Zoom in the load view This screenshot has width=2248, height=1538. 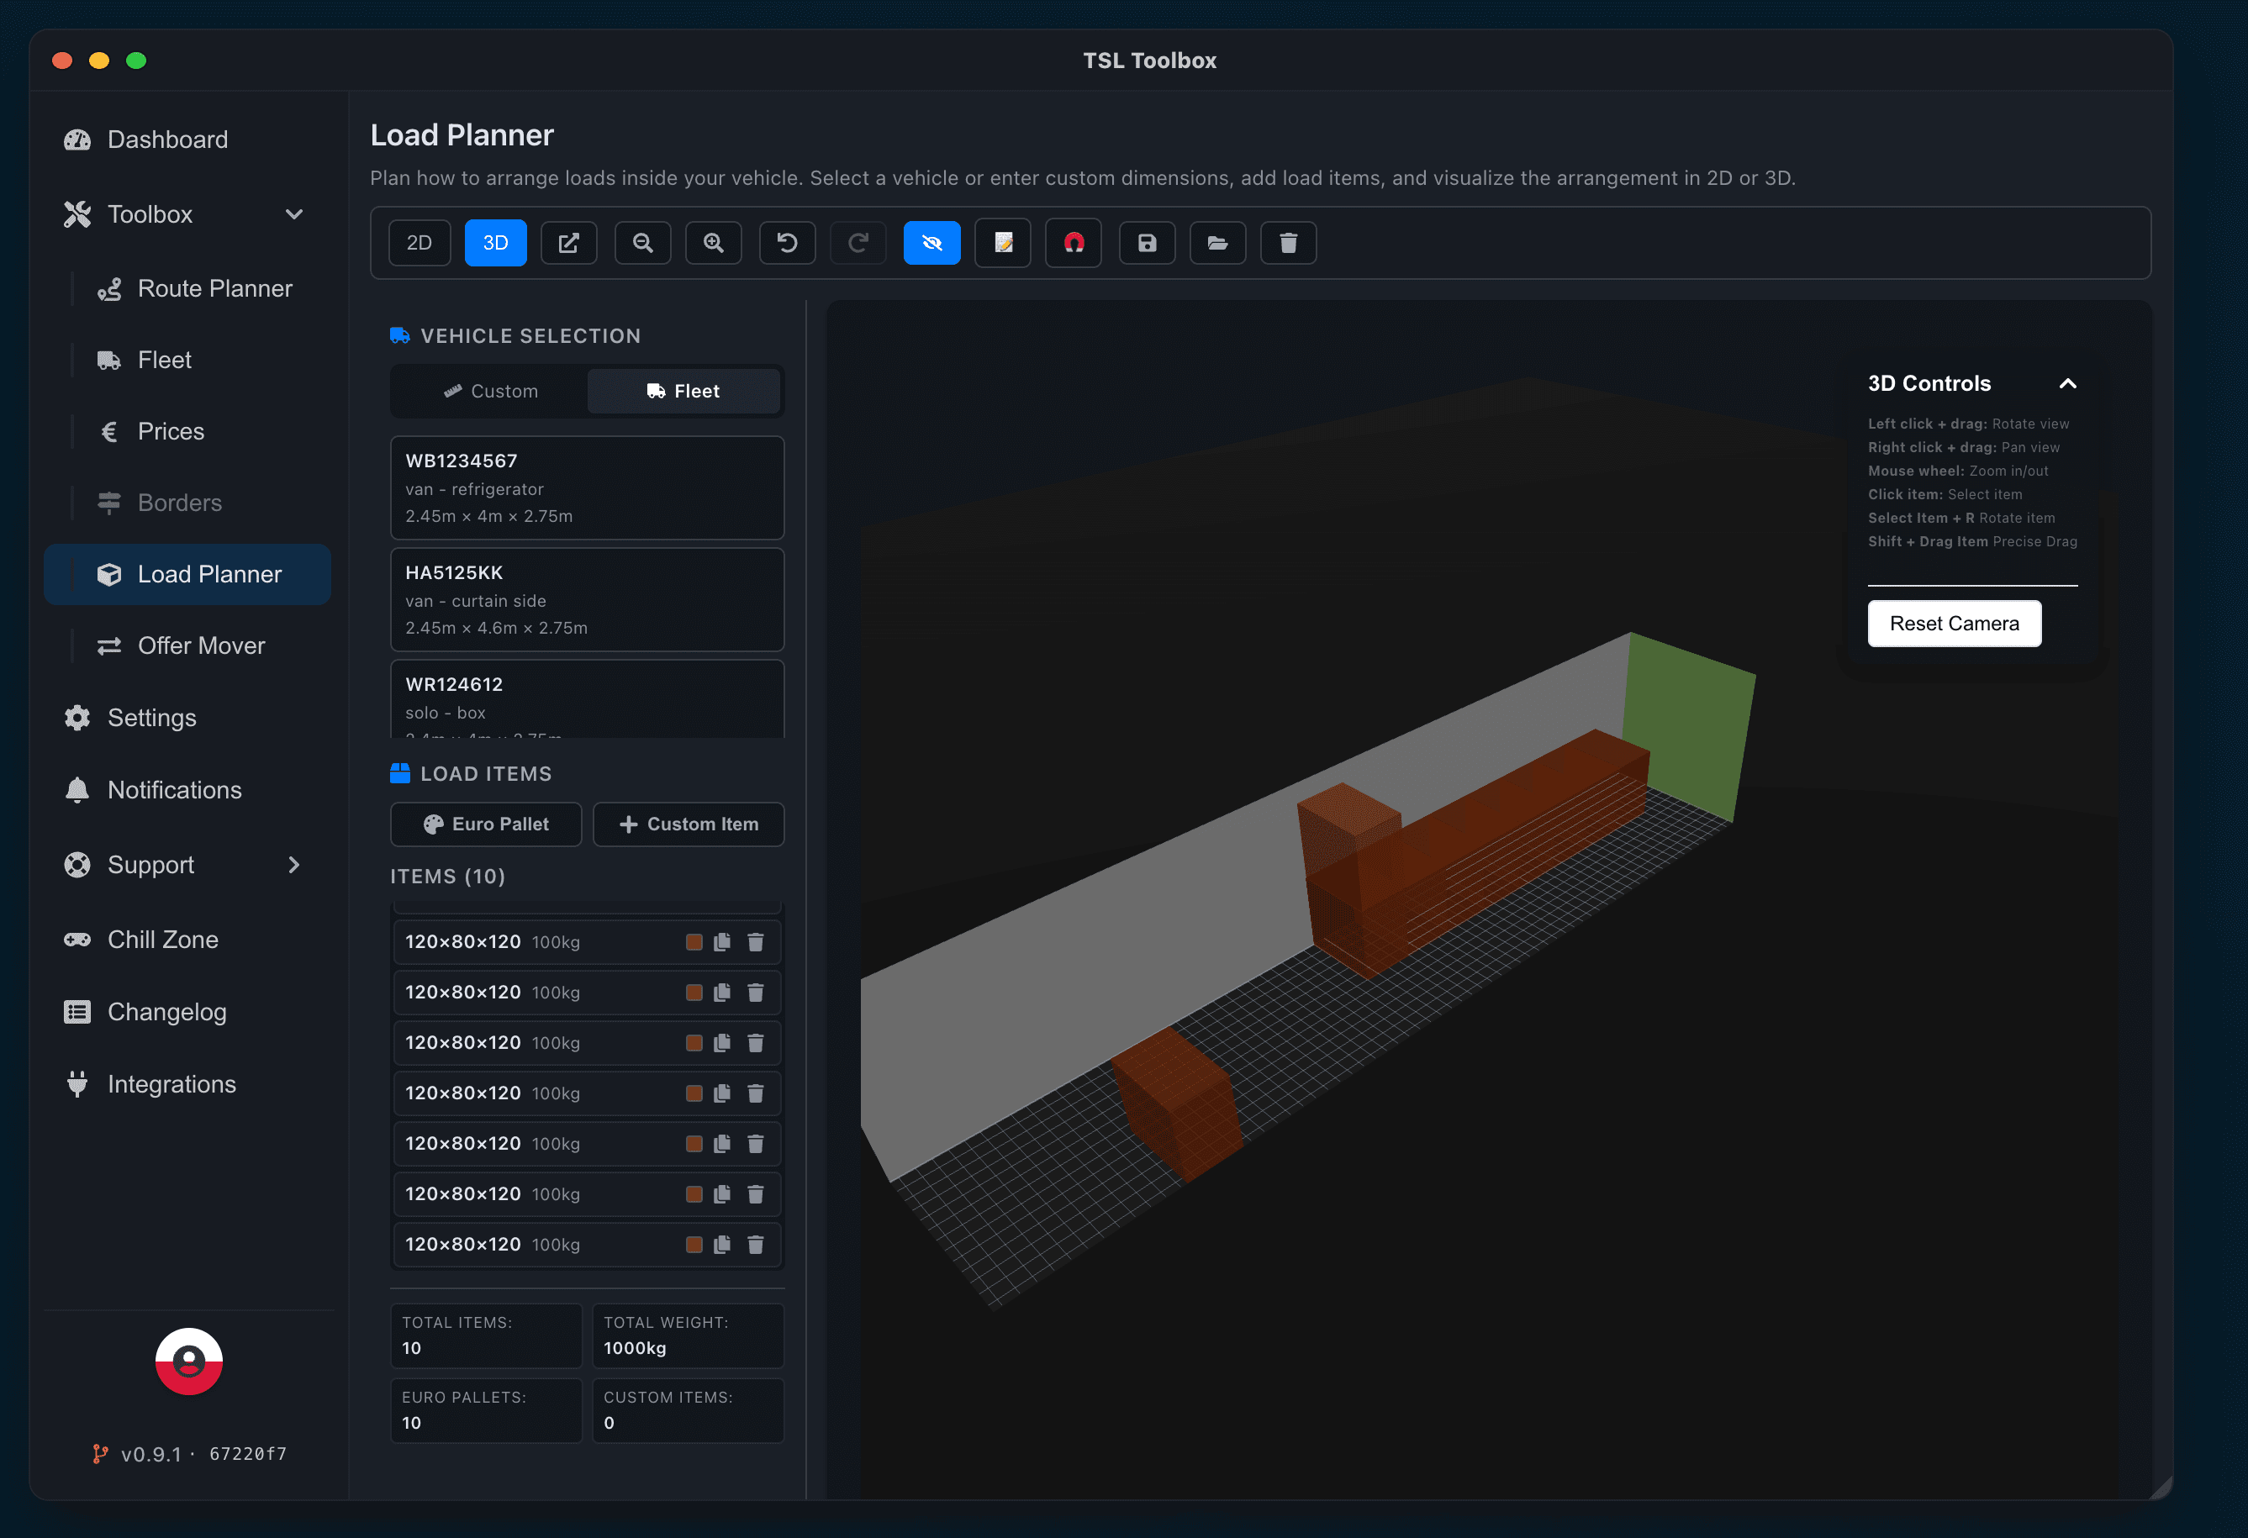pos(714,243)
